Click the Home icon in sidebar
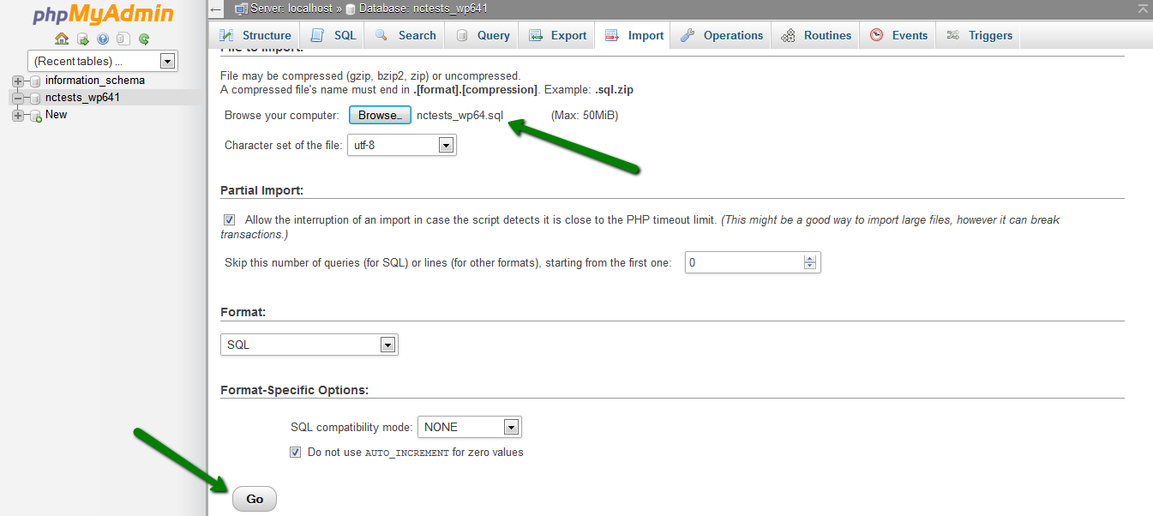Screen dimensions: 1153x516 (62, 39)
